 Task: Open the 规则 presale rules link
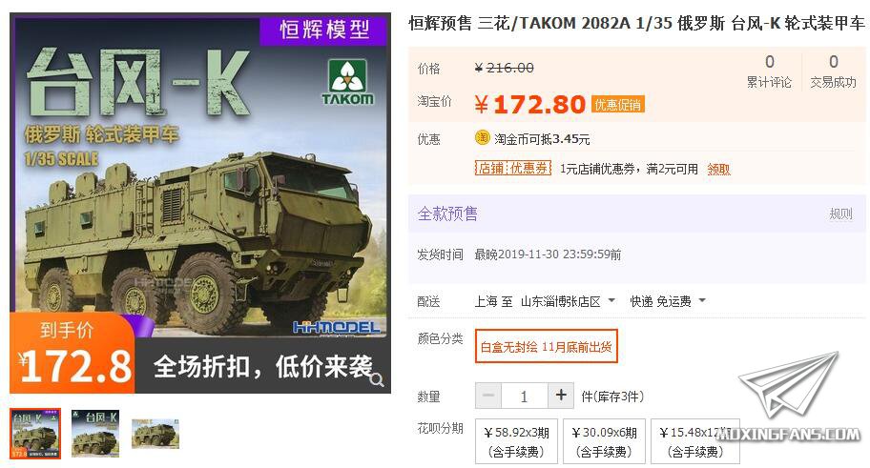tap(840, 214)
